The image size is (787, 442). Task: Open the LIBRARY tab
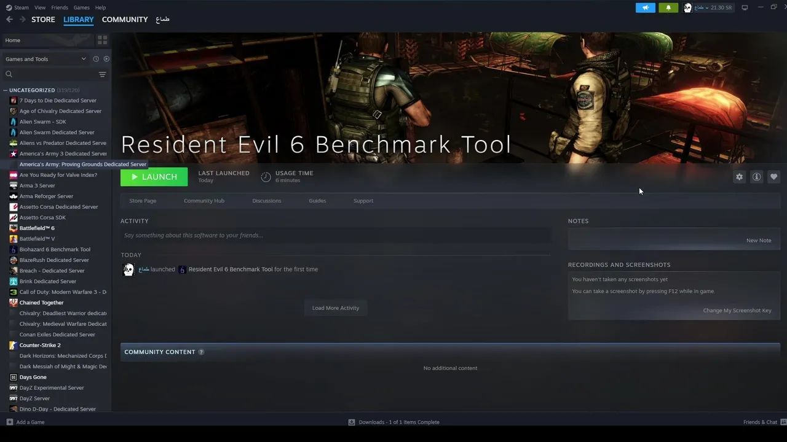click(79, 20)
